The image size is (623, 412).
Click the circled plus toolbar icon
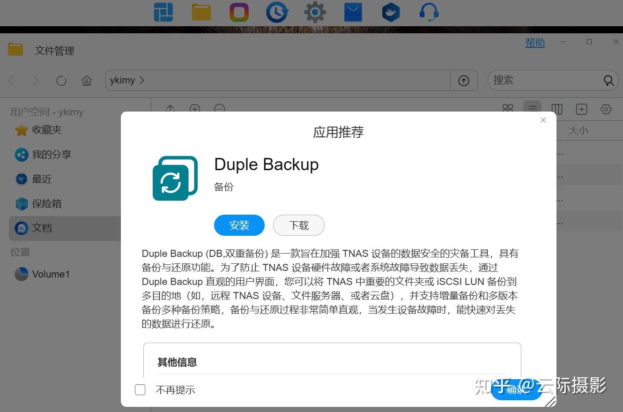tap(195, 108)
